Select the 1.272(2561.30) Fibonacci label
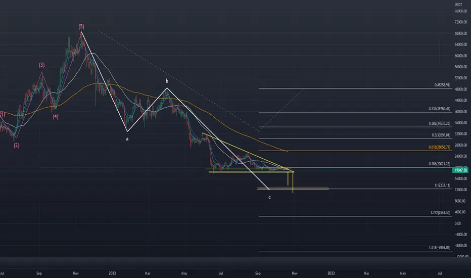471x278 pixels. (440, 213)
